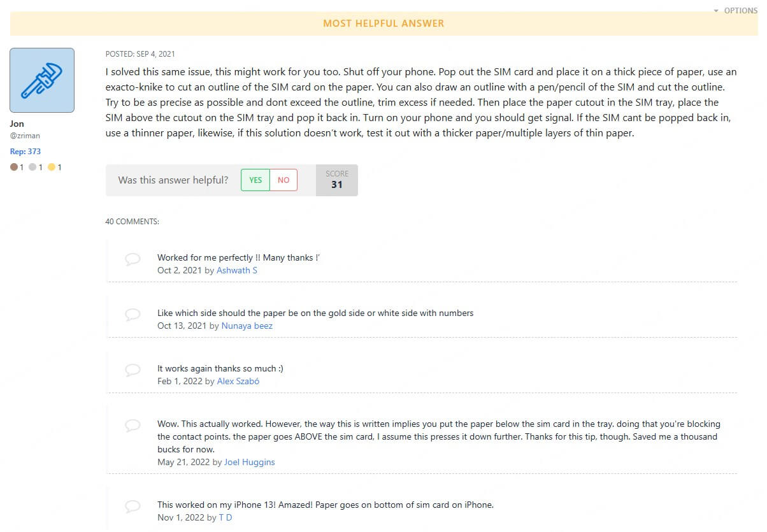The image size is (767, 532).
Task: Open the Rep: 373 reputation link
Action: (25, 151)
